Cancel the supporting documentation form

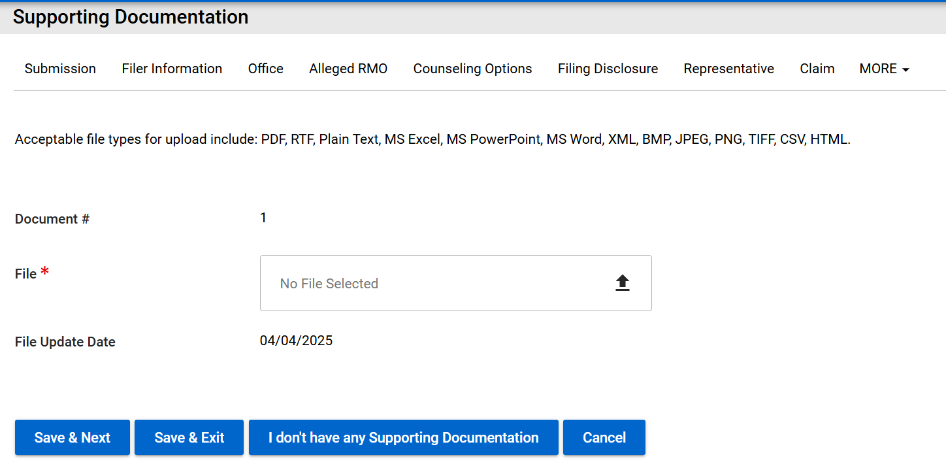click(604, 437)
